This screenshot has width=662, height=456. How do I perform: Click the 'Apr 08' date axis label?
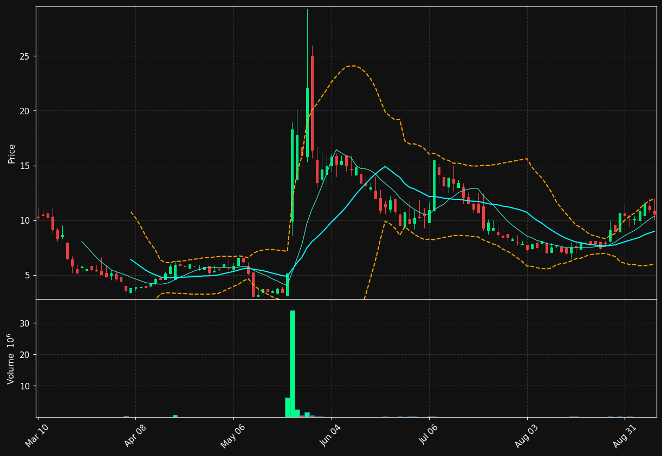click(x=135, y=436)
